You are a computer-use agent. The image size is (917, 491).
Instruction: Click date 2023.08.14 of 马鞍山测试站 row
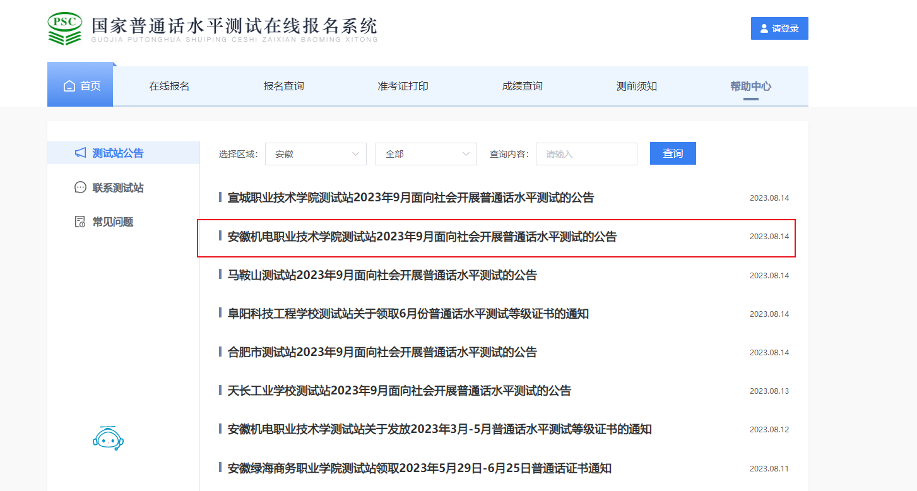pos(769,276)
